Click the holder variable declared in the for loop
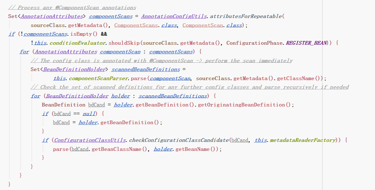The height and width of the screenshot is (190, 375). tap(121, 96)
